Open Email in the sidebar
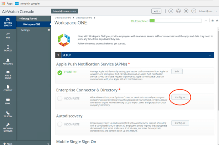Viewport: 219px width, 145px height. tap(7, 101)
